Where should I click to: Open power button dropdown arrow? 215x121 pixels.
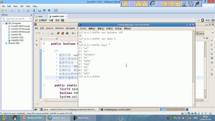[x=6, y=10]
